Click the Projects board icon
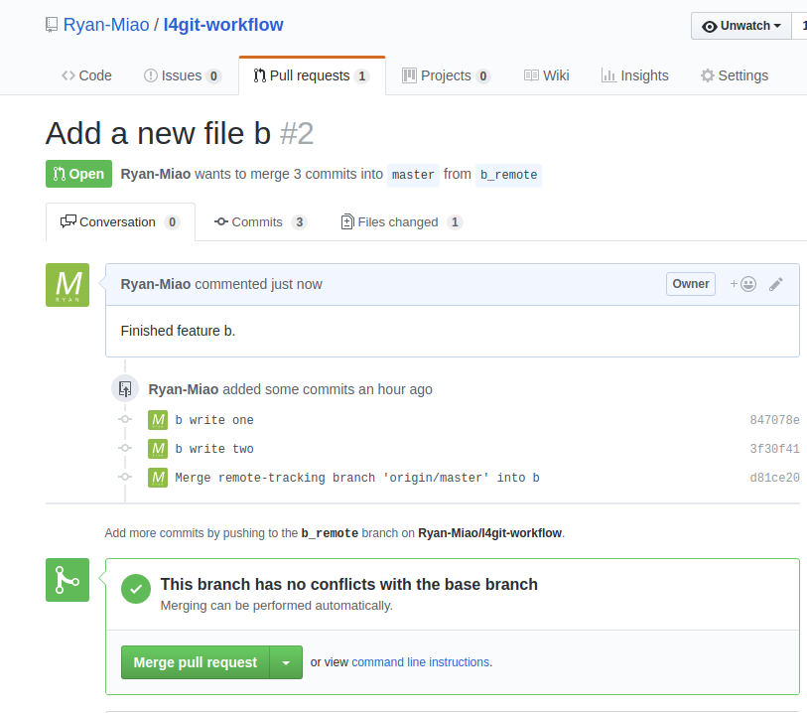807x713 pixels. point(409,75)
